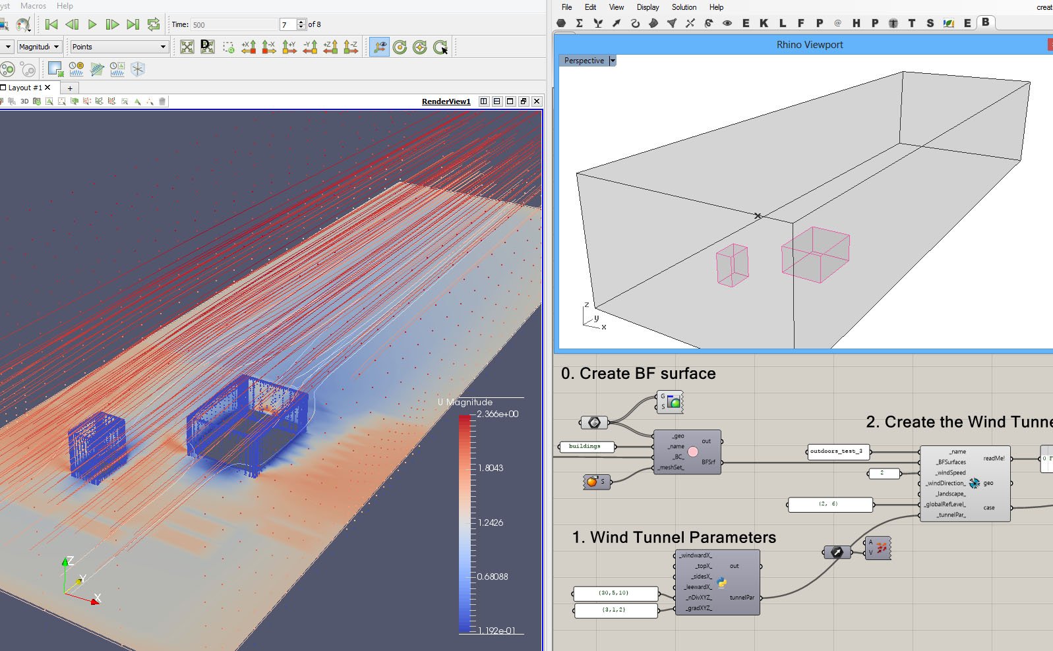Open Grasshopper Maths sigma tab
The image size is (1053, 651).
click(x=580, y=23)
